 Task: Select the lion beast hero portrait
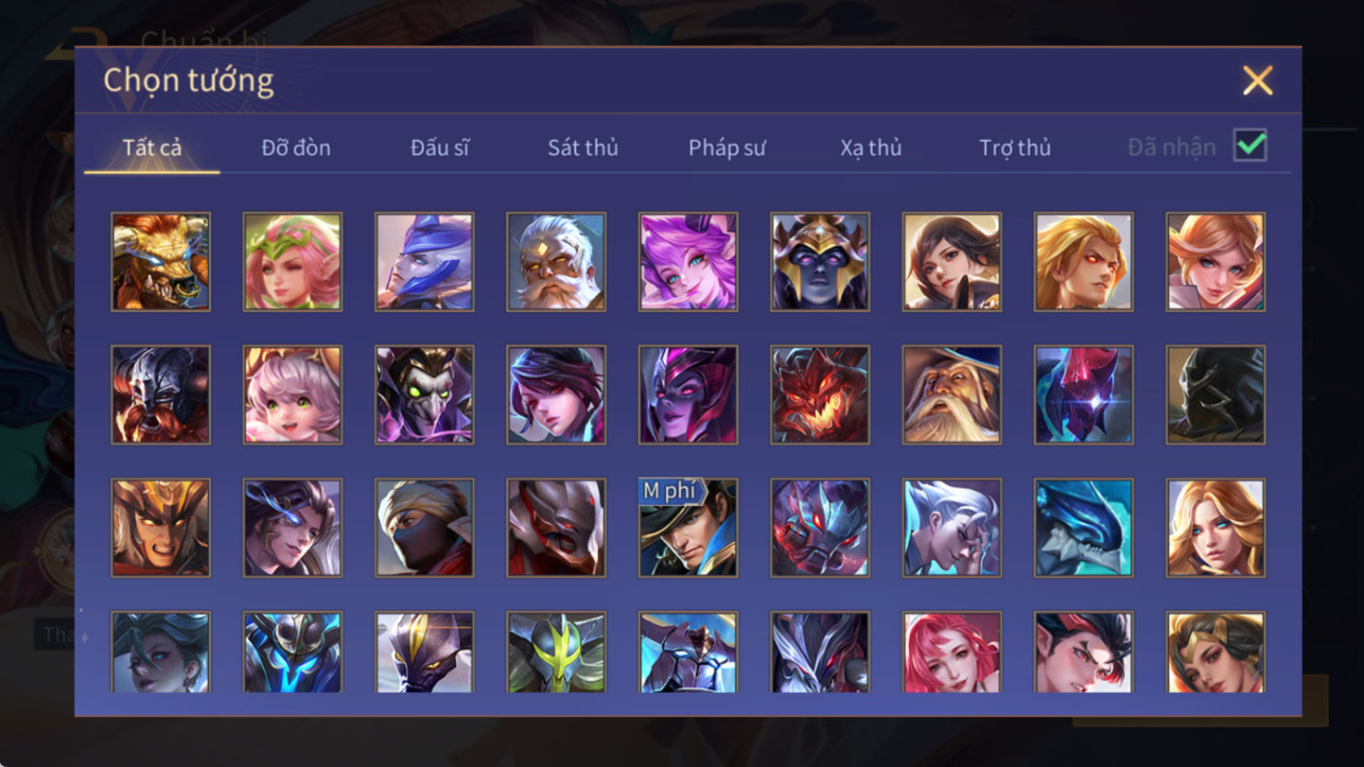tap(160, 262)
